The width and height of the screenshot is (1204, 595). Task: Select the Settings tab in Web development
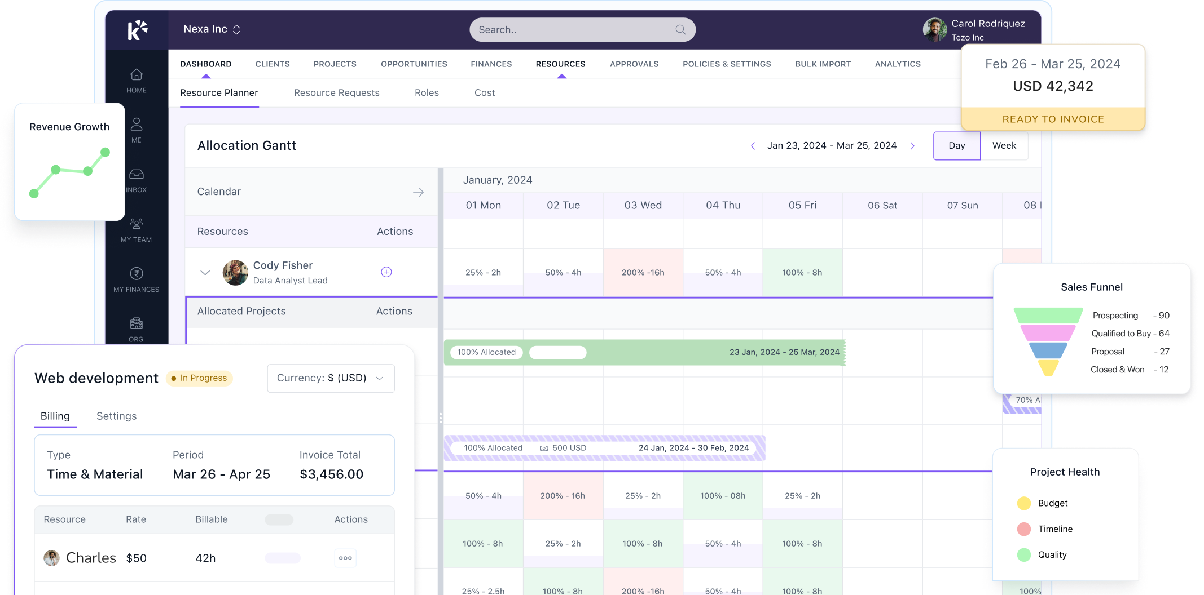click(x=117, y=416)
